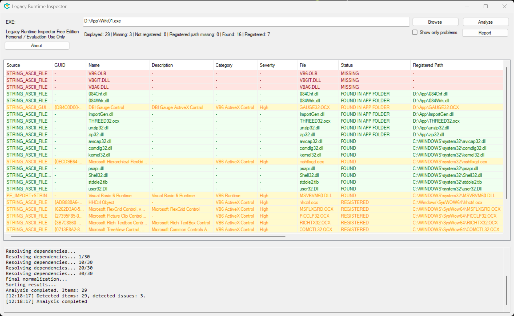The image size is (514, 316).
Task: Select the user32.Dll name cell
Action: point(118,189)
